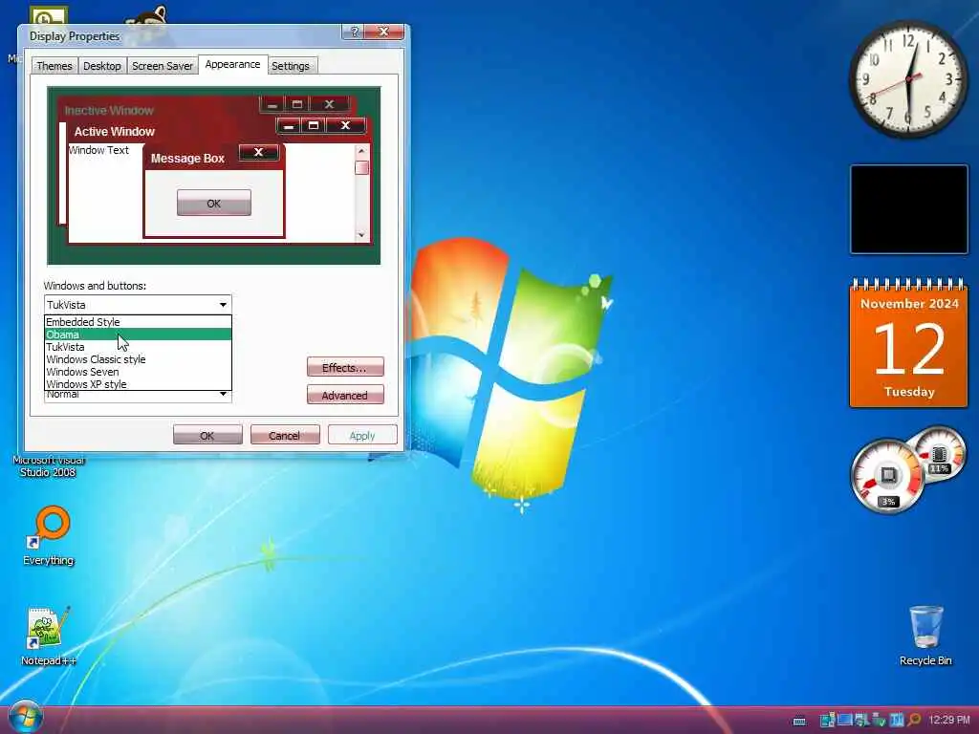Click the question mark help button
Viewport: 979px width, 734px height.
tap(354, 32)
